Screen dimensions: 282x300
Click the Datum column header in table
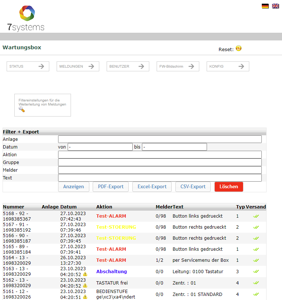(x=68, y=207)
